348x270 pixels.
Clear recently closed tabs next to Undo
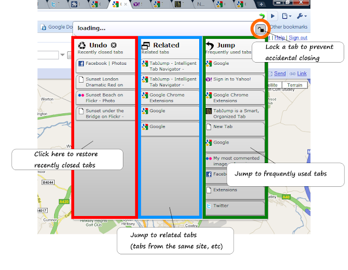pos(114,45)
